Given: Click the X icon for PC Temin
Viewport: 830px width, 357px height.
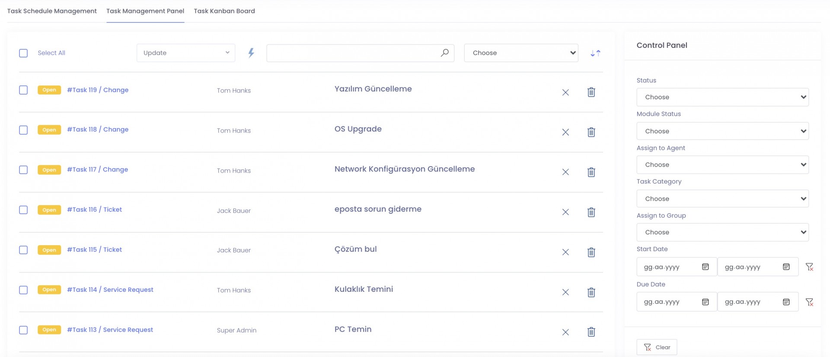Looking at the screenshot, I should [565, 332].
